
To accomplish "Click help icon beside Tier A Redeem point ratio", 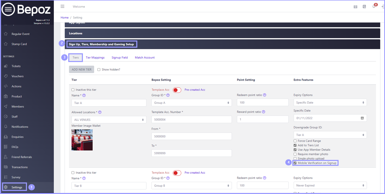I will (x=265, y=95).
